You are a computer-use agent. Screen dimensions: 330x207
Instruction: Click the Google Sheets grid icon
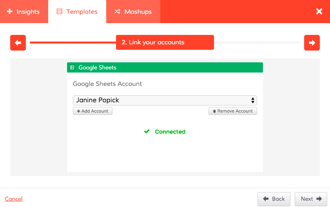(x=72, y=67)
